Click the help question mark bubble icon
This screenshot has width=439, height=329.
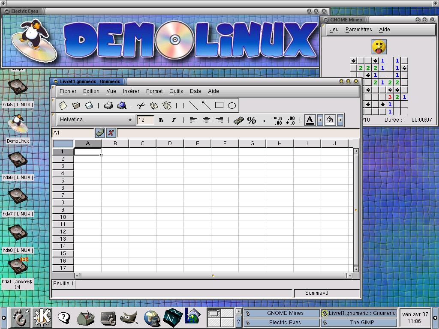click(64, 318)
